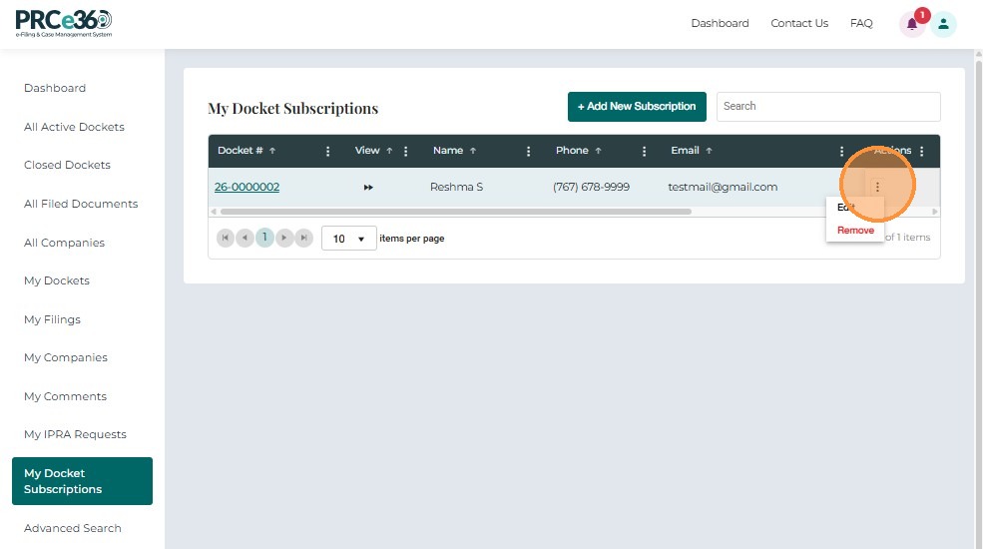Focus the Search input field
This screenshot has height=549, width=983.
coord(828,107)
